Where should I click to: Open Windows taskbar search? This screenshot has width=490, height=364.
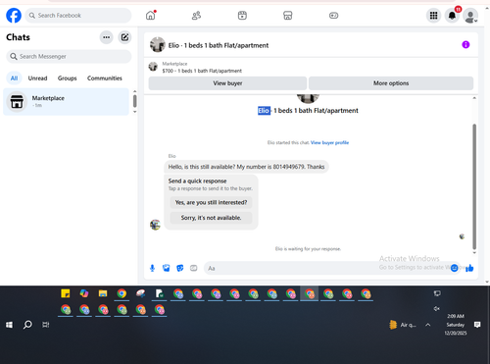click(27, 325)
